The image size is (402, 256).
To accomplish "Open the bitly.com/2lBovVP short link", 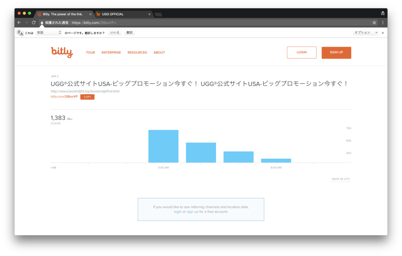I will (x=64, y=96).
